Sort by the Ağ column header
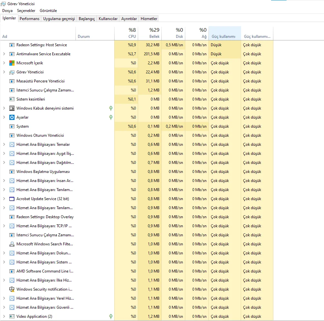The width and height of the screenshot is (324, 321). (x=197, y=33)
